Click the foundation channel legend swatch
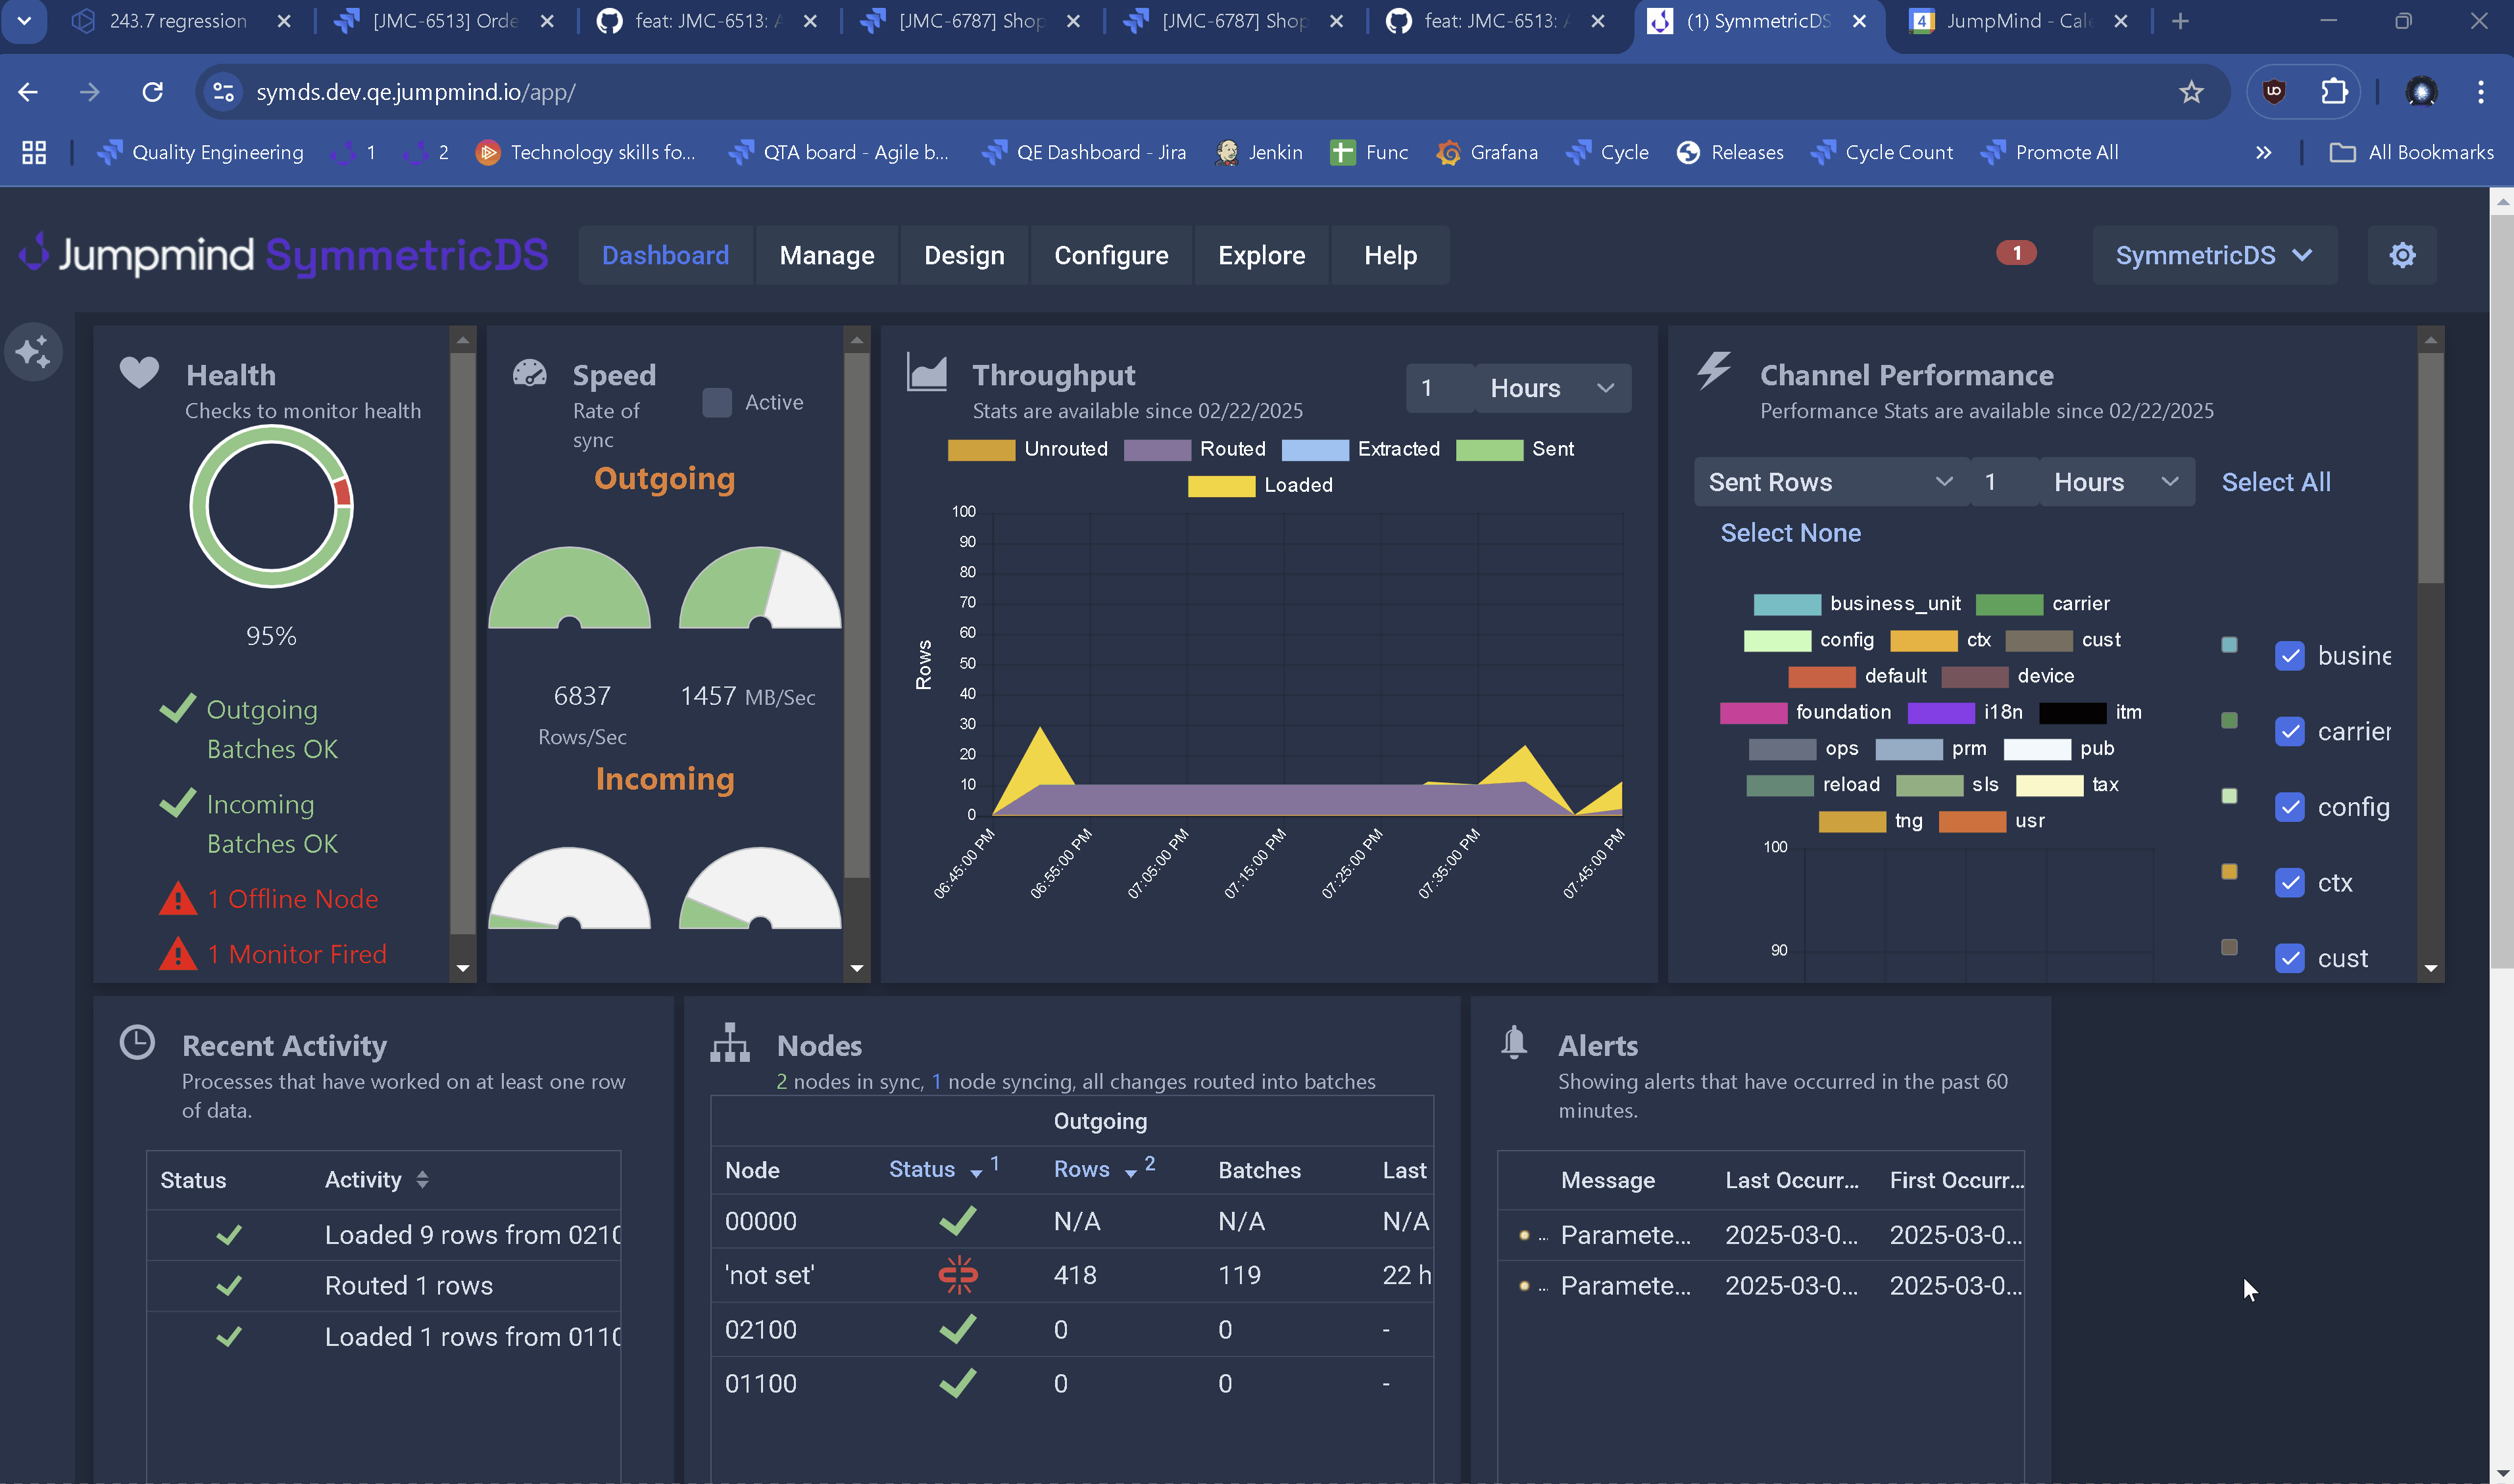This screenshot has height=1484, width=2514. (x=1753, y=713)
